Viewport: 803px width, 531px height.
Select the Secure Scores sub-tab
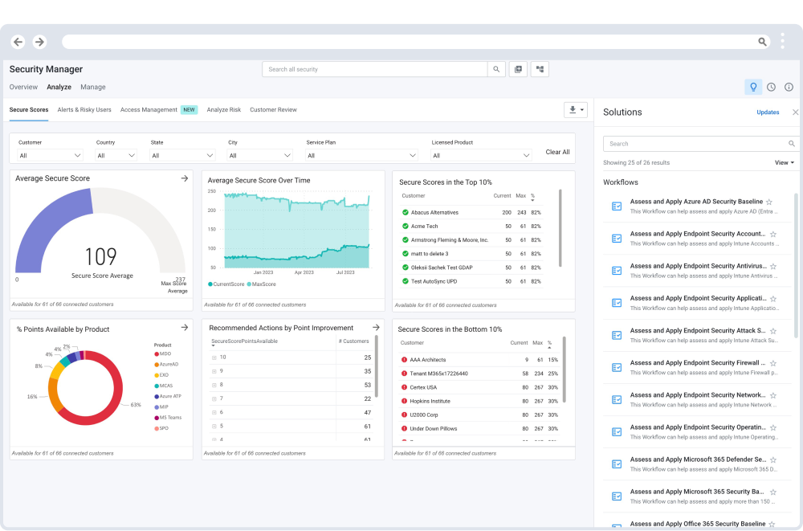tap(29, 110)
